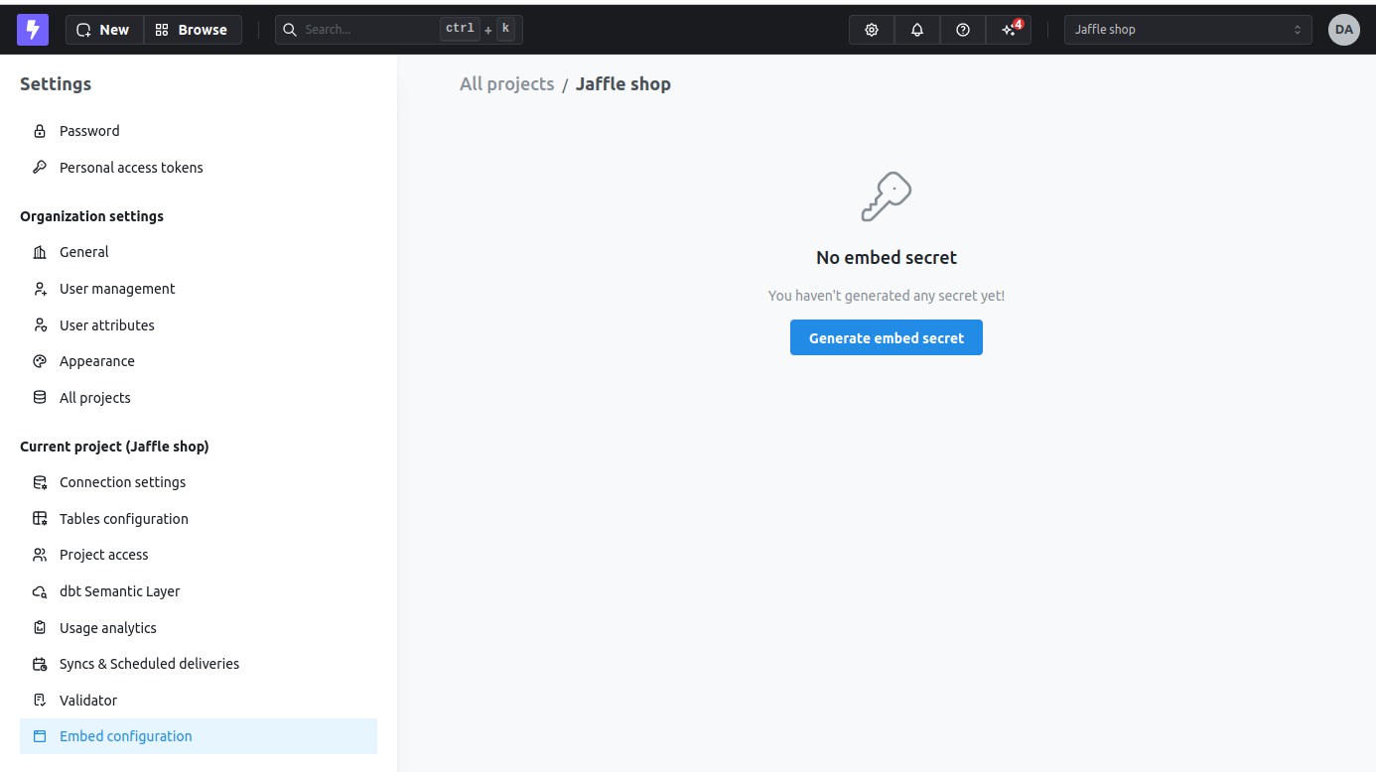The height and width of the screenshot is (772, 1376).
Task: Open settings with the gear icon
Action: (871, 29)
